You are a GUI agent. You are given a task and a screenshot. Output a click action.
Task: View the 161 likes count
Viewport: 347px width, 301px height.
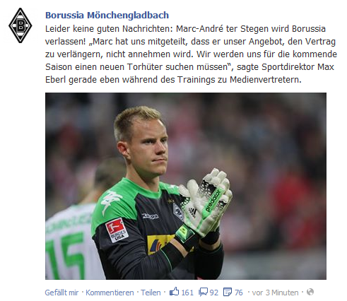(x=187, y=293)
